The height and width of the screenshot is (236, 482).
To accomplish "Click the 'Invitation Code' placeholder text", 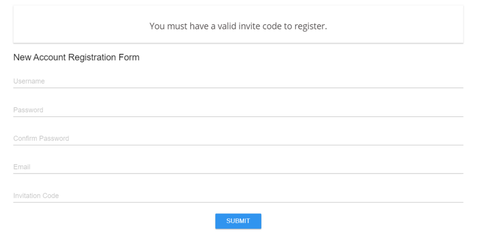I will (x=36, y=196).
